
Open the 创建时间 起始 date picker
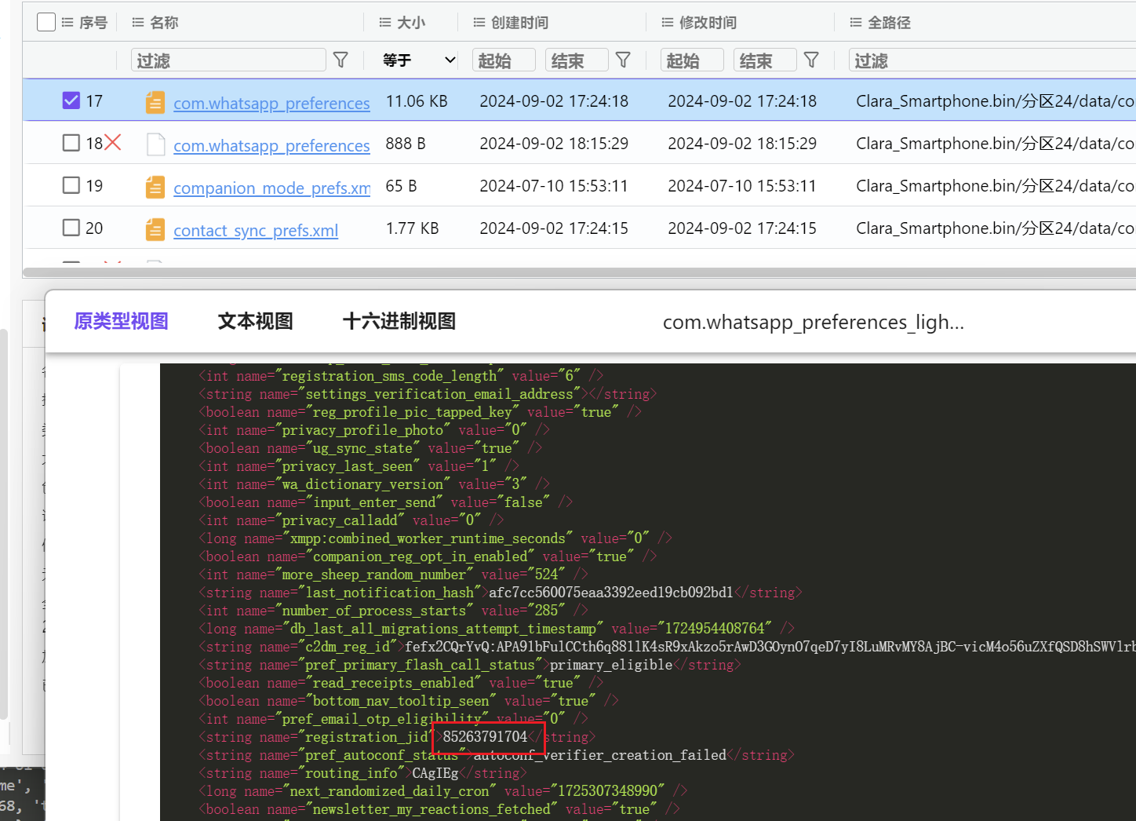504,60
